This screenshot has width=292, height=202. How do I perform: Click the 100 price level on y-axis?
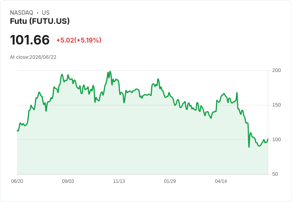click(277, 140)
